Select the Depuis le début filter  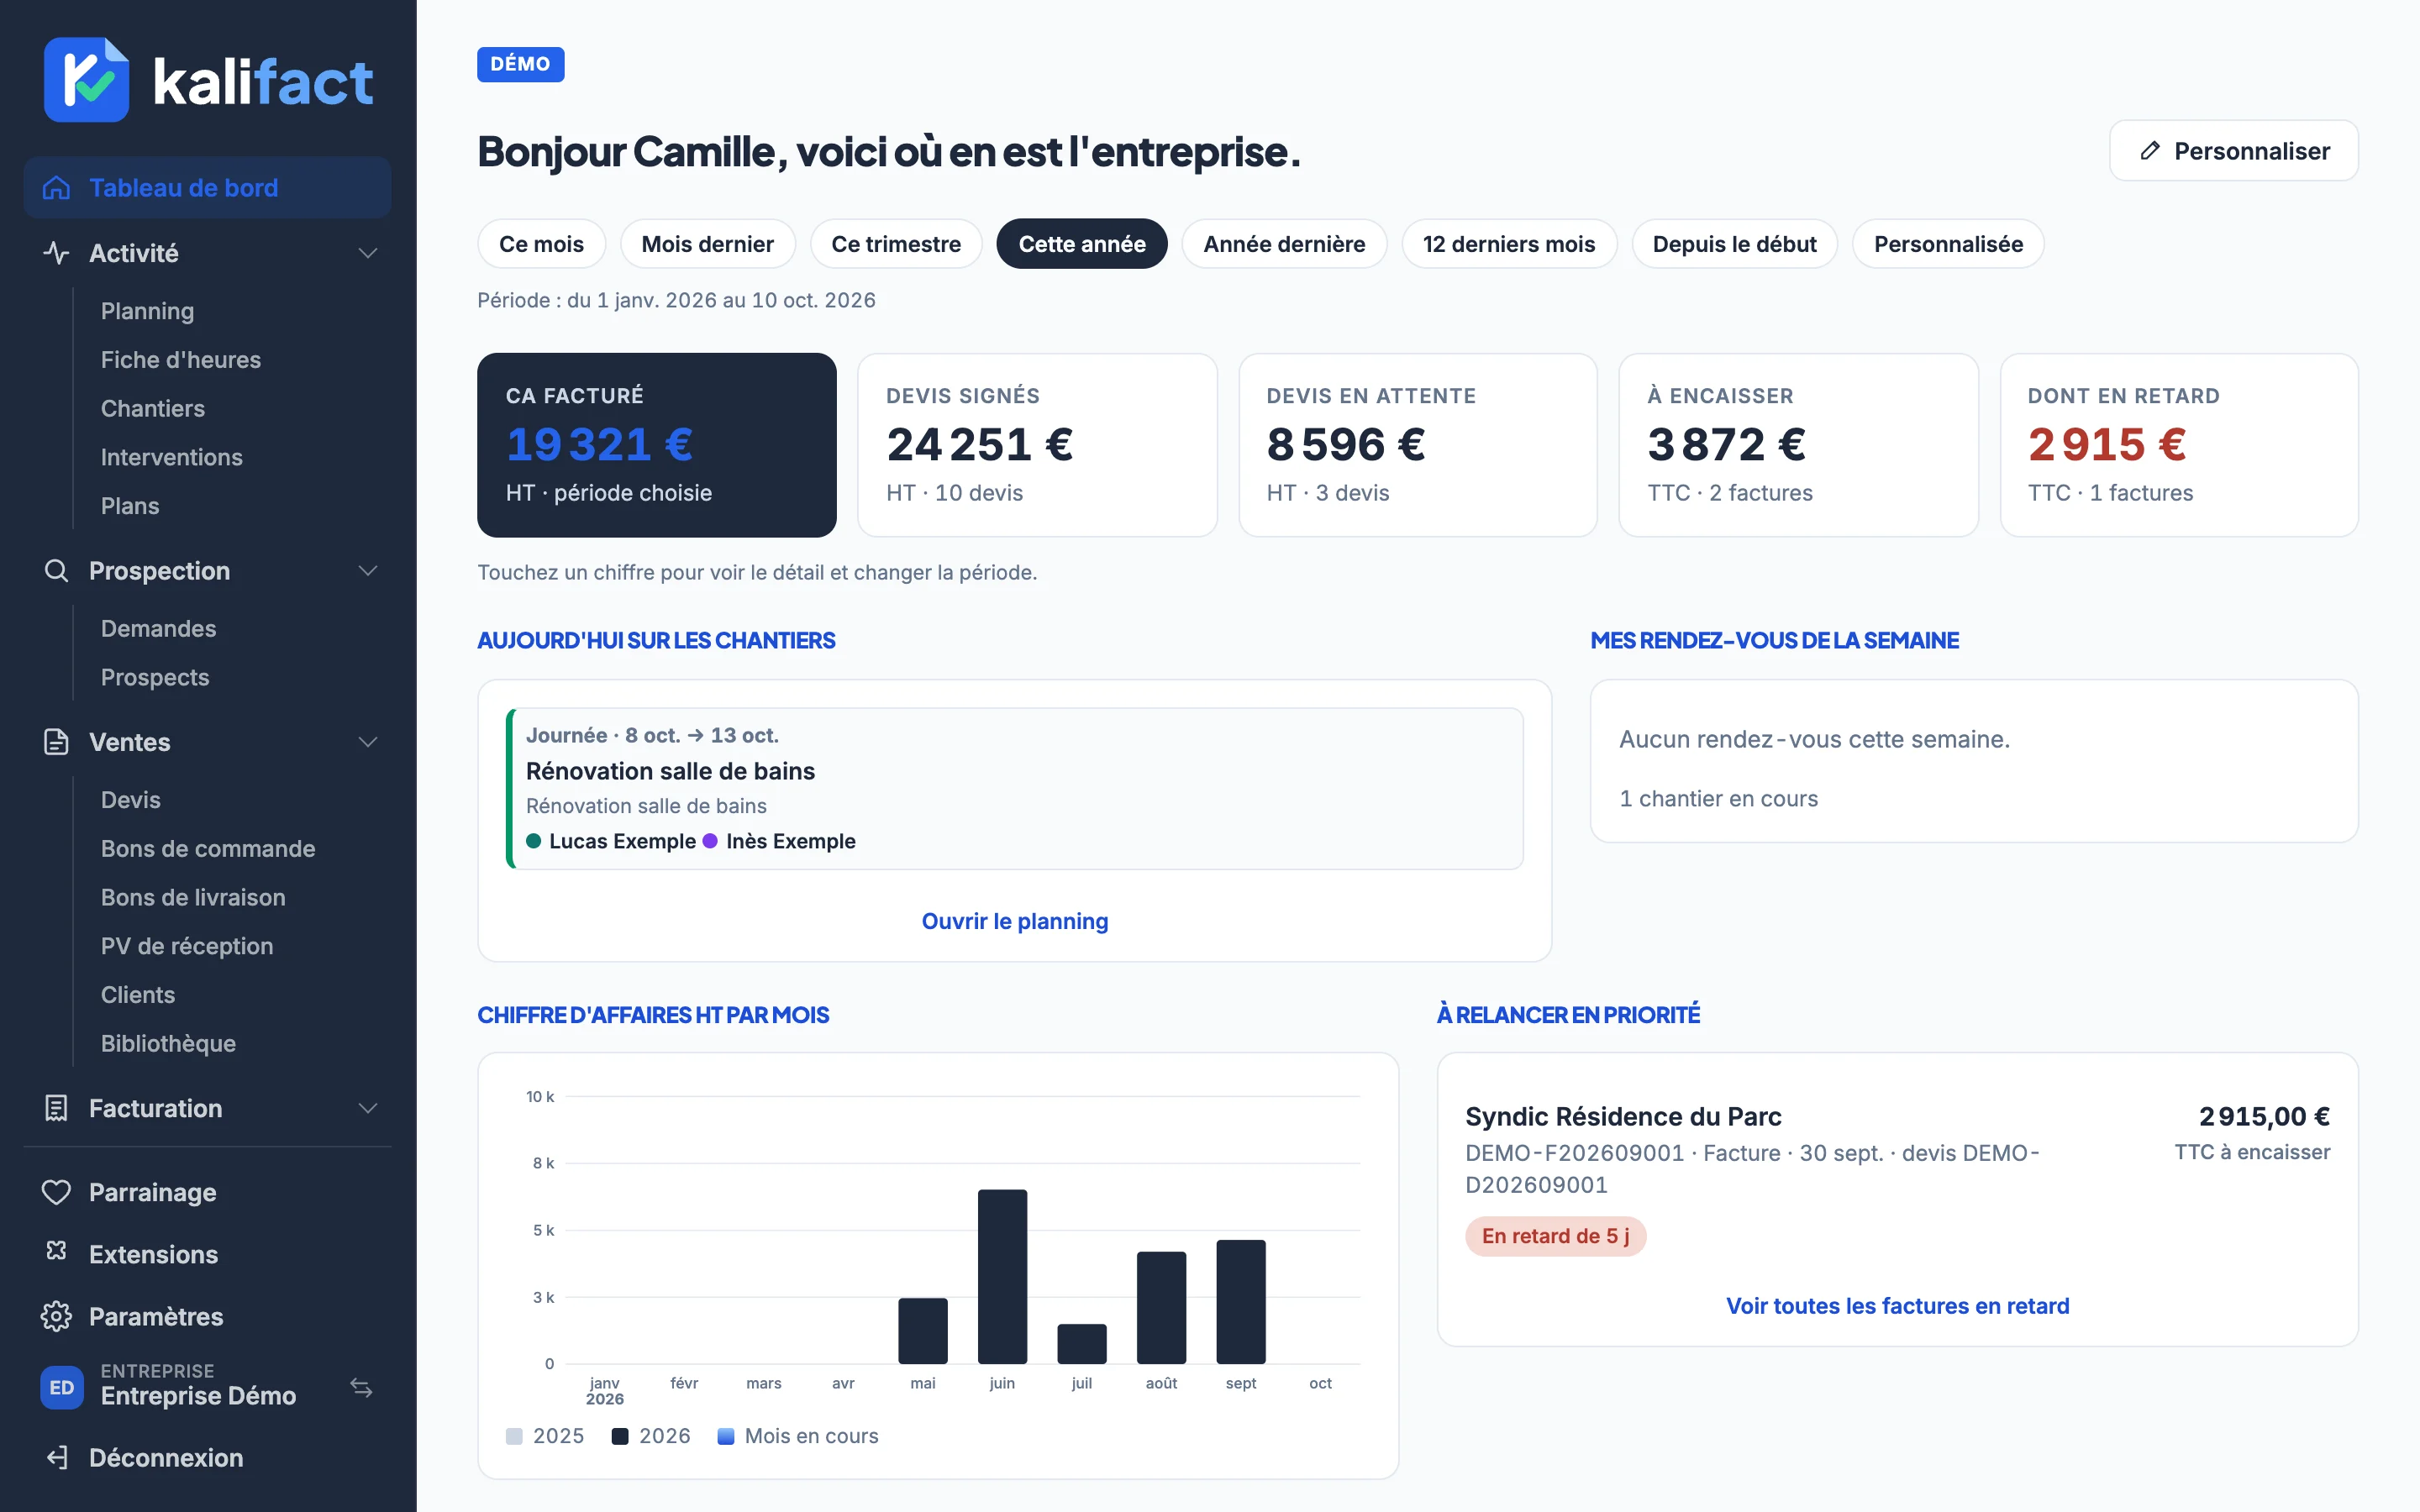point(1734,244)
